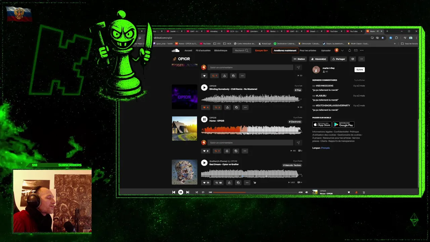
Task: Share the Bad Dream track
Action: [x=229, y=183]
